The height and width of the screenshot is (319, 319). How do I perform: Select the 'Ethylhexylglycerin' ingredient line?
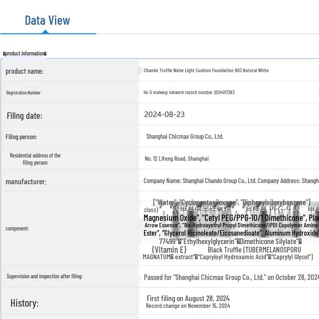coord(230,242)
